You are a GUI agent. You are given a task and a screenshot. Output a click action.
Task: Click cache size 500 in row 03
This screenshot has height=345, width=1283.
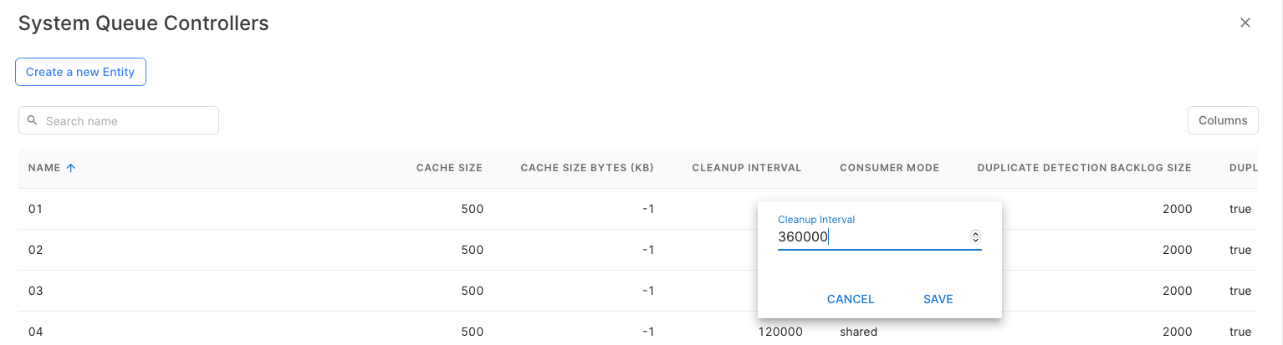coord(472,291)
